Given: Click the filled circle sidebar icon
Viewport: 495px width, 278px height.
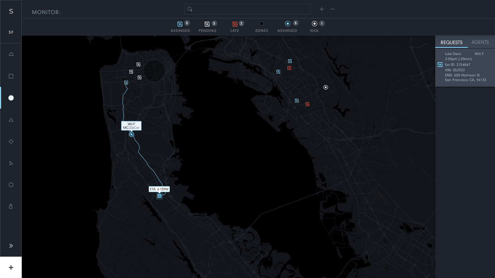Looking at the screenshot, I should [x=11, y=98].
